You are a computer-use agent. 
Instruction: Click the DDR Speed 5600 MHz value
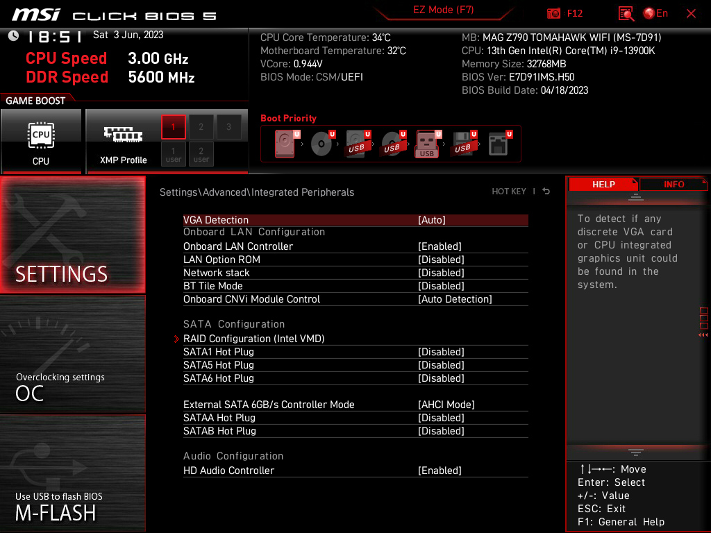pos(161,77)
